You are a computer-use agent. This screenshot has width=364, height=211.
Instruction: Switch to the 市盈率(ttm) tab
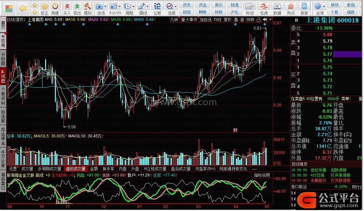point(205,169)
